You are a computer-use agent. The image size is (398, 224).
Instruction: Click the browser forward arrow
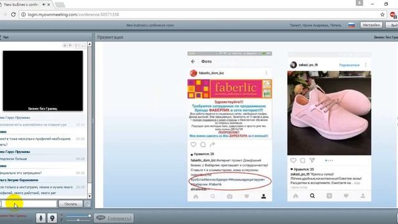pos(4,14)
